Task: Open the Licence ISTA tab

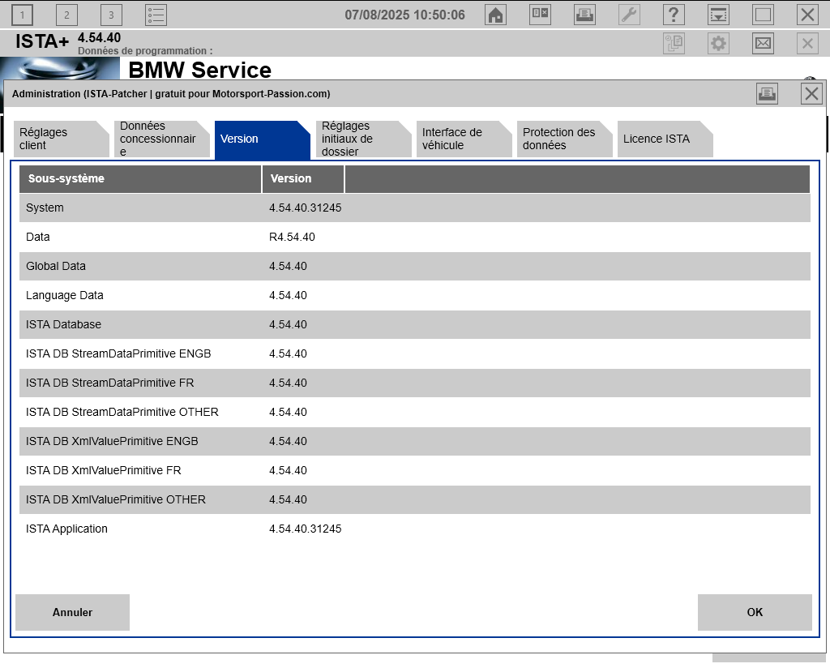Action: (665, 139)
